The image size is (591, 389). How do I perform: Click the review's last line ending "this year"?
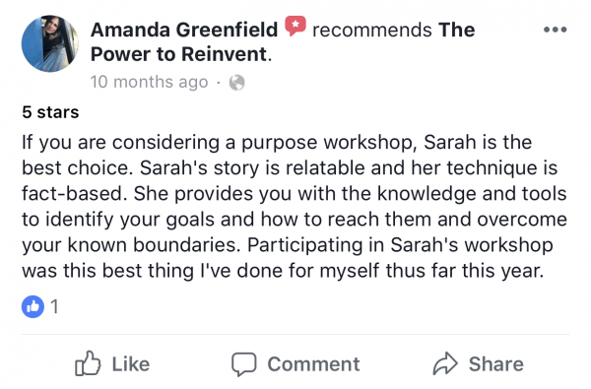(283, 271)
